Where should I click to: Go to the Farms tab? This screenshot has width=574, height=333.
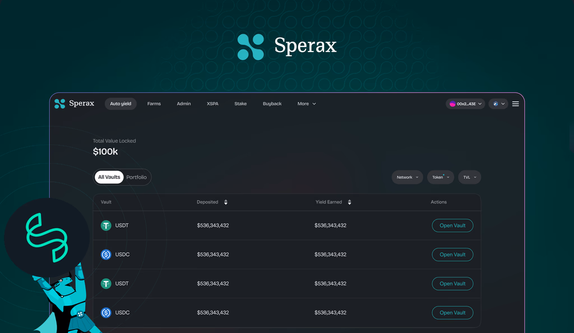pyautogui.click(x=154, y=104)
